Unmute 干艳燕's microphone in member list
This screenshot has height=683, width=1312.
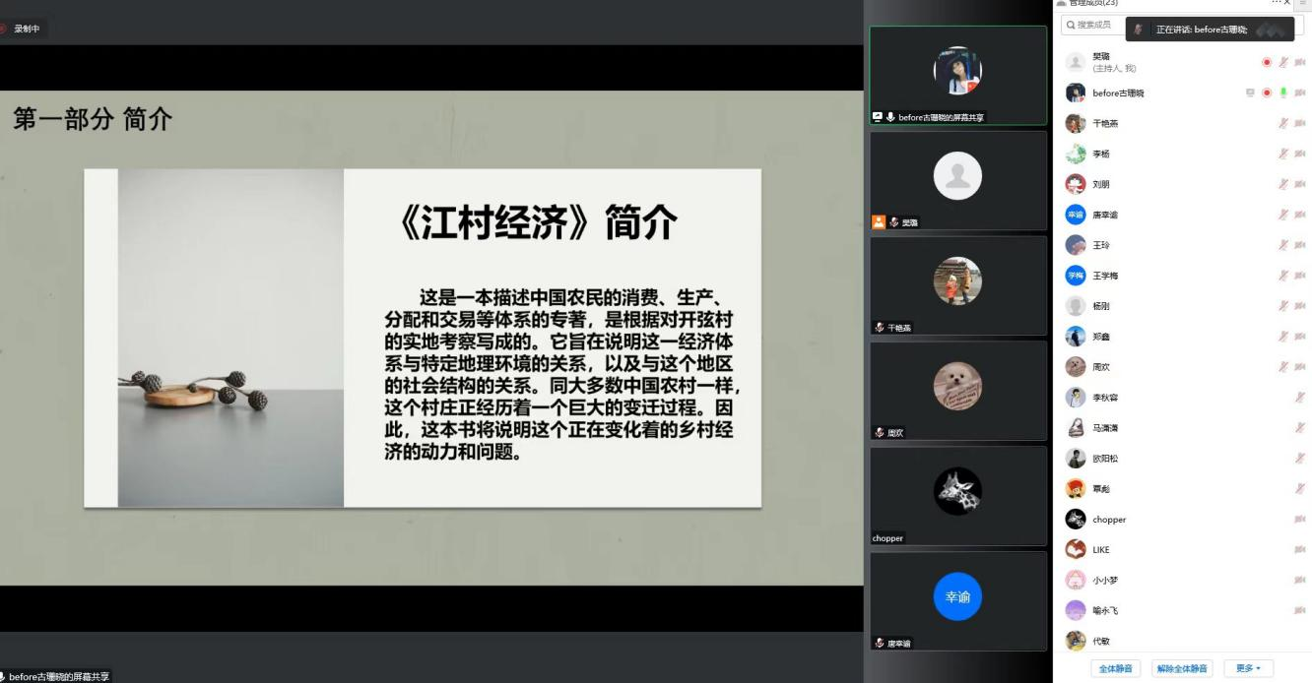[1283, 123]
